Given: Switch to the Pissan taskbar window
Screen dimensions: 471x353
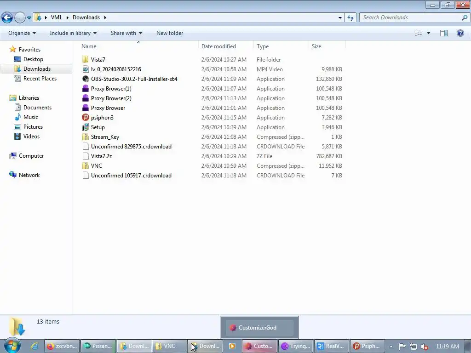Looking at the screenshot, I should pyautogui.click(x=98, y=346).
